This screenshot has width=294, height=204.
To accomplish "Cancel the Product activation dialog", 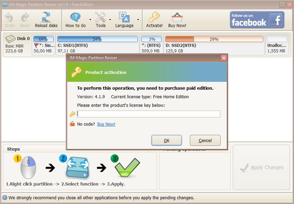I will click(x=205, y=140).
